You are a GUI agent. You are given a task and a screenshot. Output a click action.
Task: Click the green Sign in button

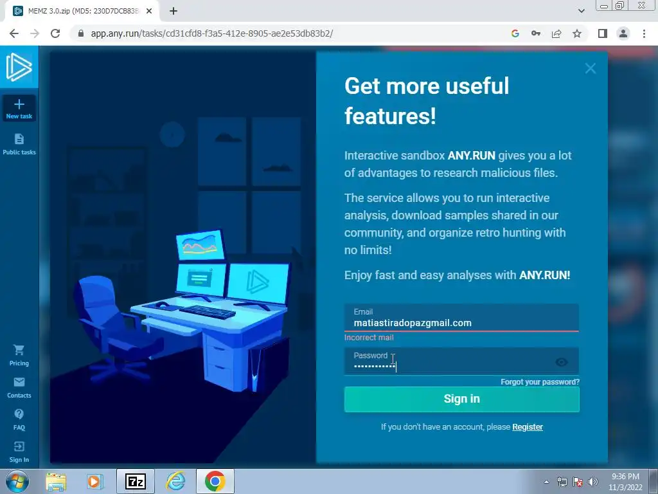(461, 399)
